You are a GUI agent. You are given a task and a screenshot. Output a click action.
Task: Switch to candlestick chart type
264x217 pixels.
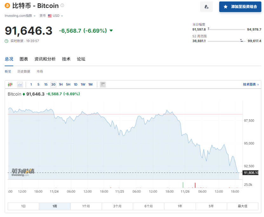[10, 84]
